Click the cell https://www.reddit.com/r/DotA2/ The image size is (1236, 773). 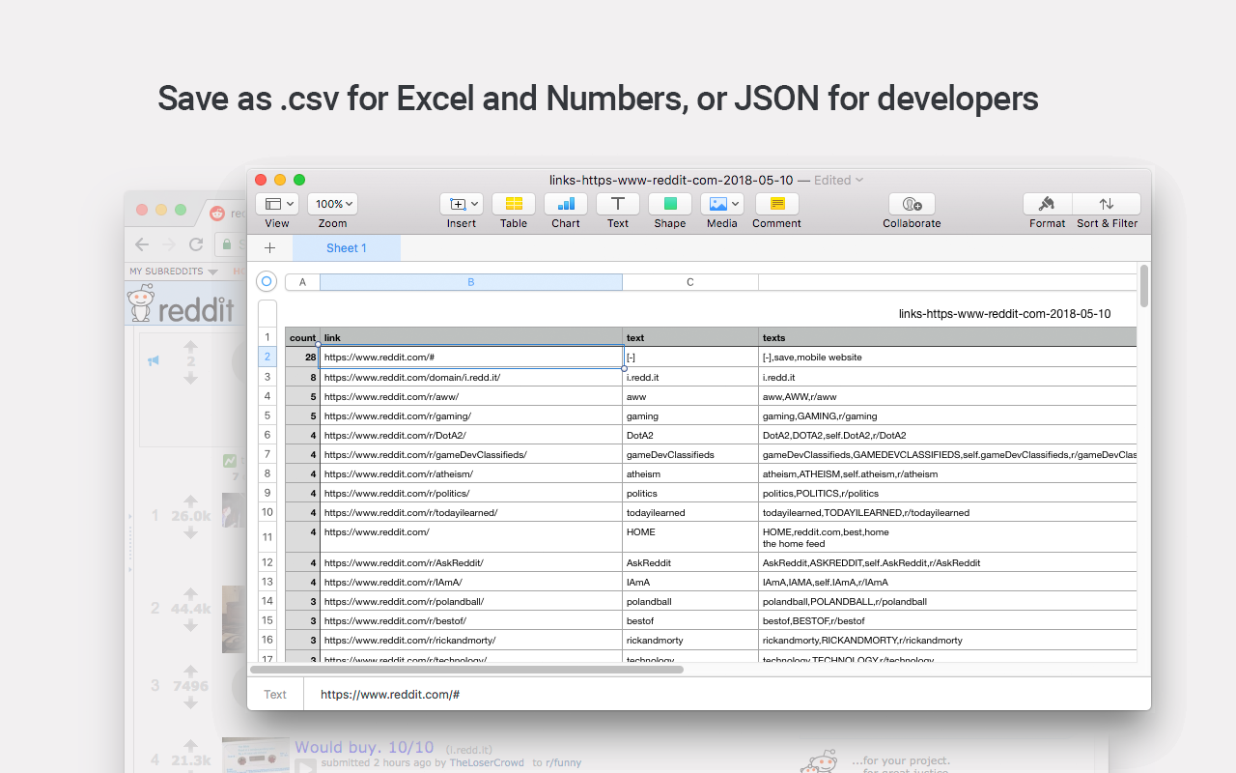point(471,435)
